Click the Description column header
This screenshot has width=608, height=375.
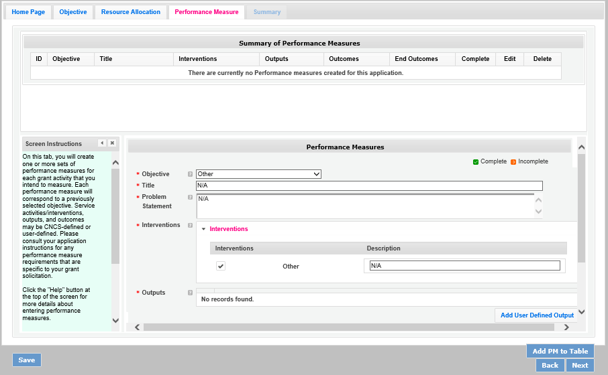383,248
